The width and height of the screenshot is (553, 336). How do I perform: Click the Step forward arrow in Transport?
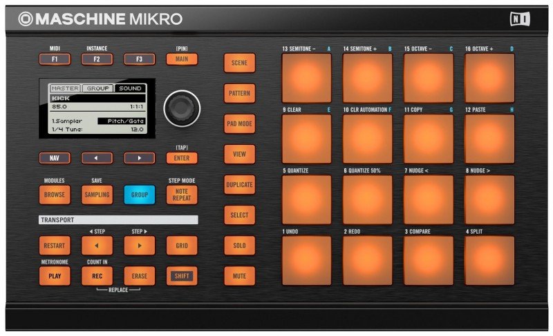click(139, 246)
